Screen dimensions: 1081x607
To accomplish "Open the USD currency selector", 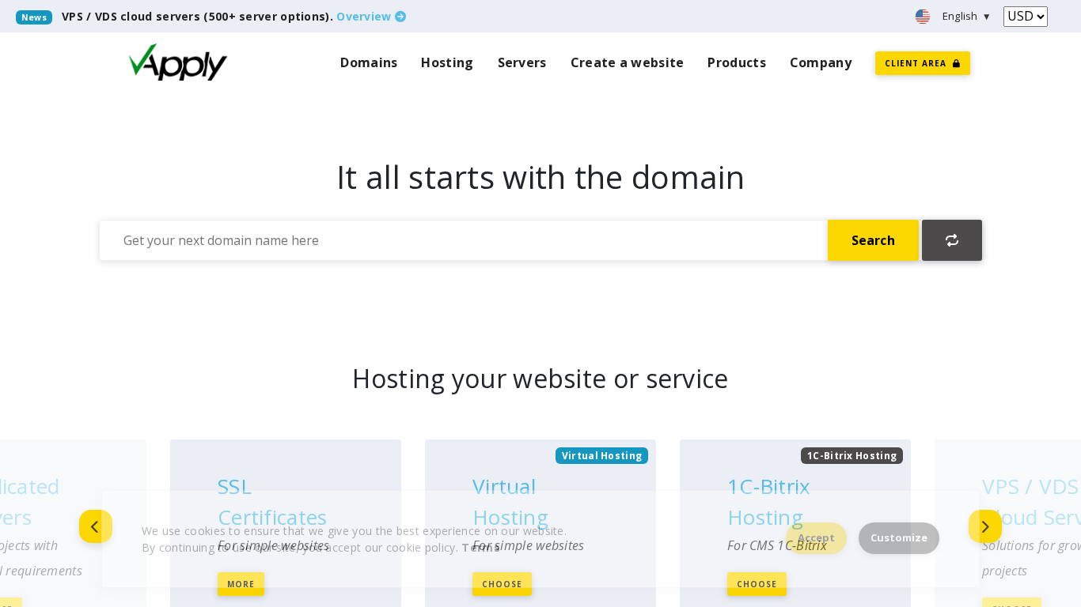I will pos(1026,17).
